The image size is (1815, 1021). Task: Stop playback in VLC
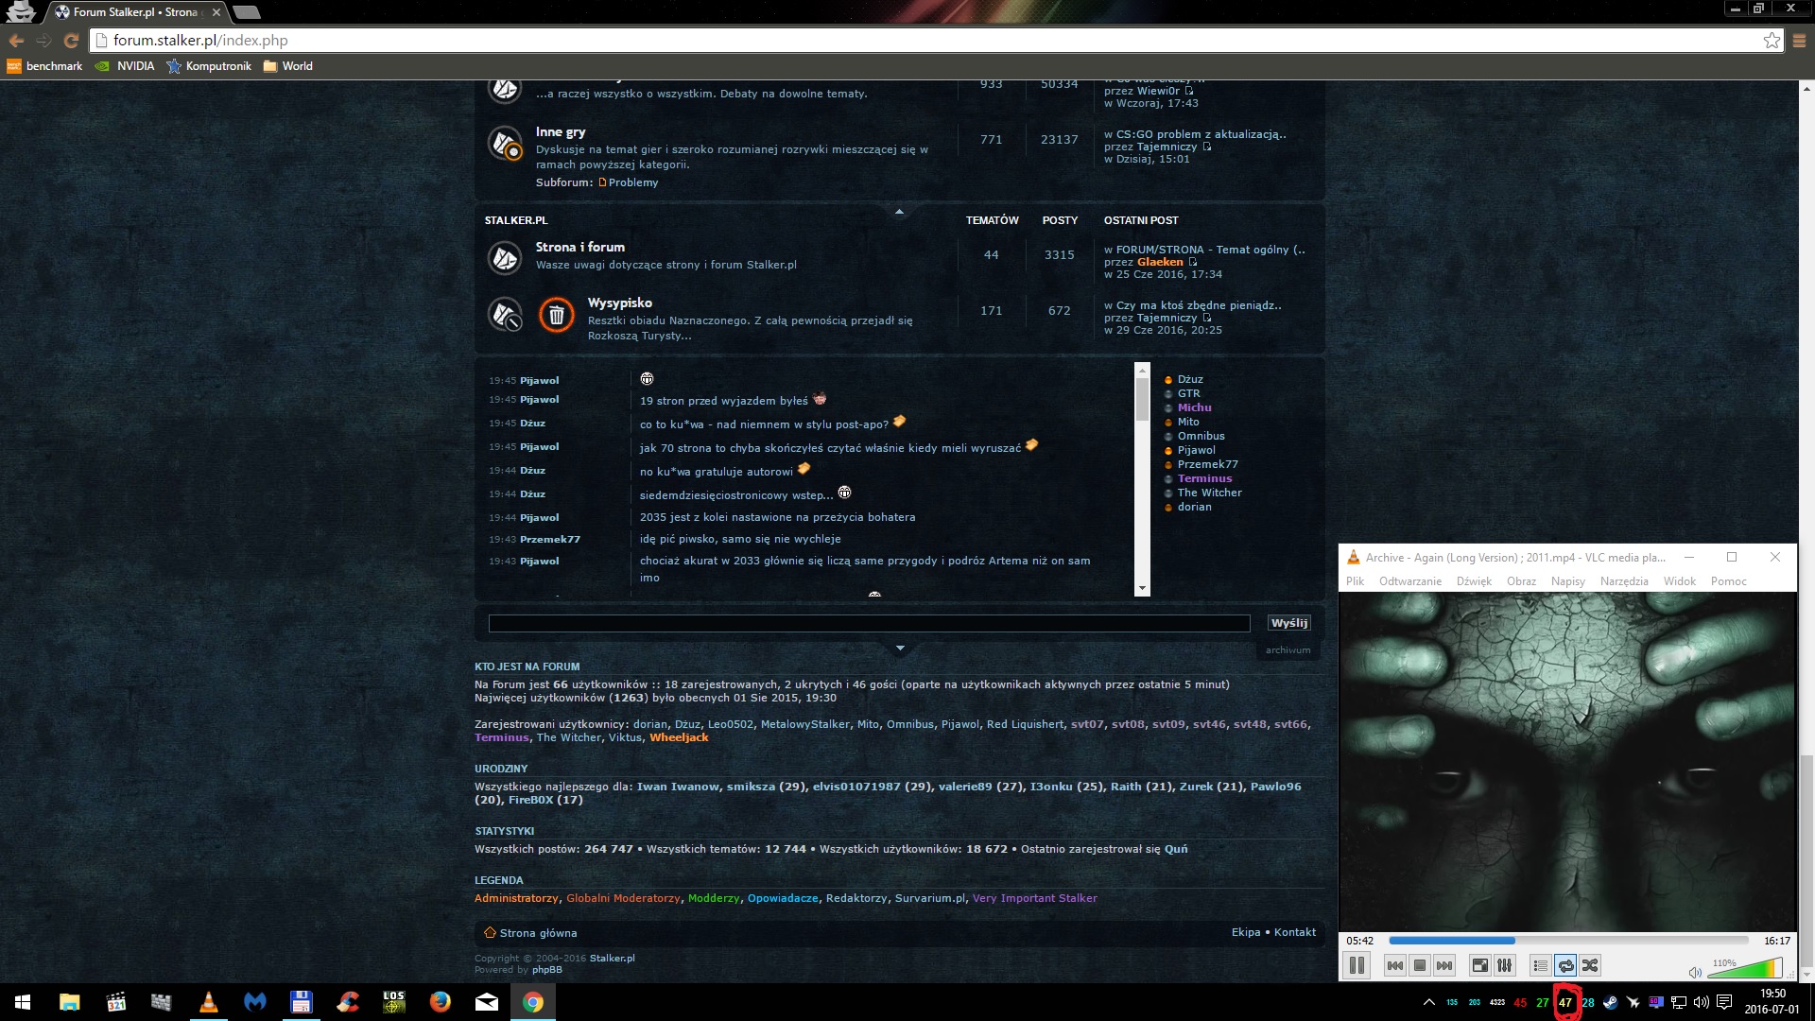[1419, 965]
